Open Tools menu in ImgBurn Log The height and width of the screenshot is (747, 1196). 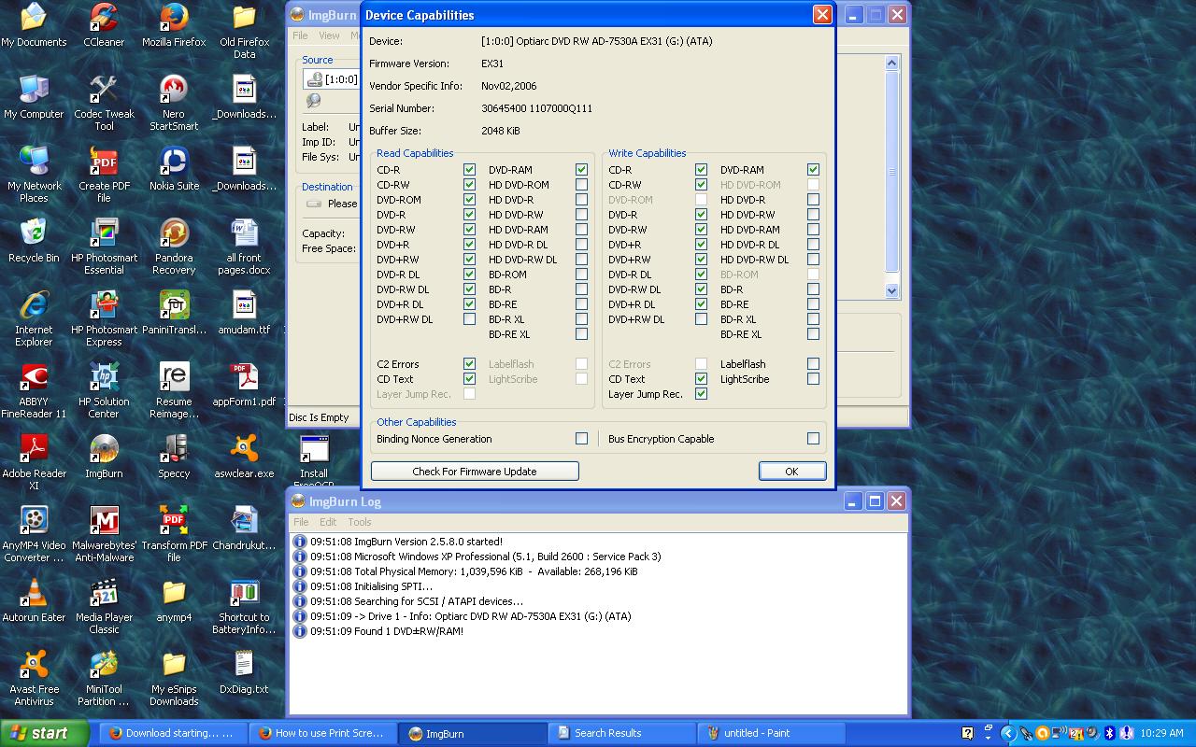click(359, 522)
